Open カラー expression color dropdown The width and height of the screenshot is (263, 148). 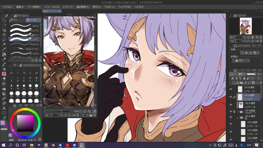[x=241, y=60]
